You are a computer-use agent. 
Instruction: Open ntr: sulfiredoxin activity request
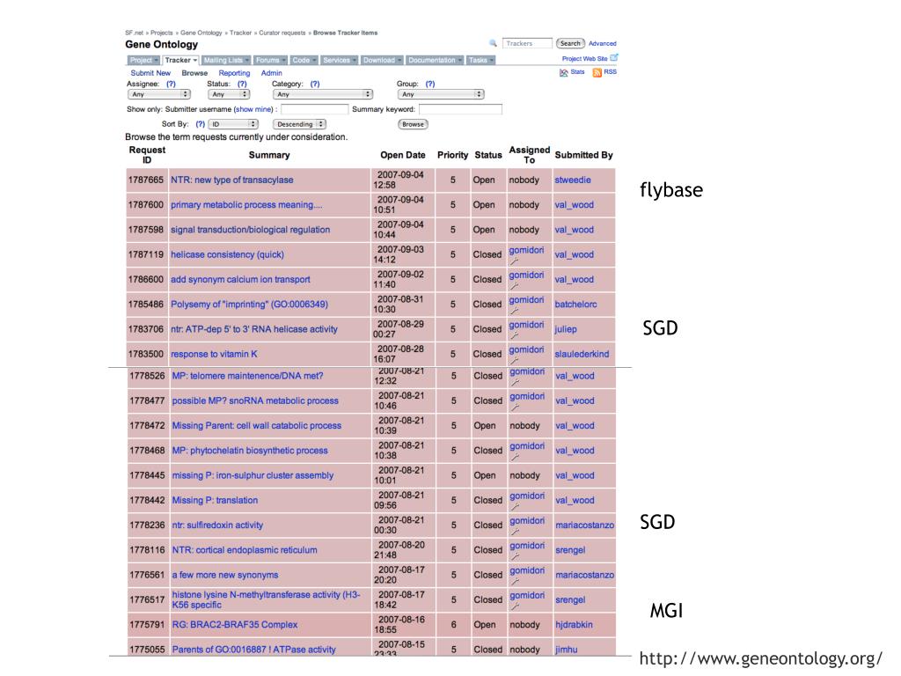(x=217, y=525)
